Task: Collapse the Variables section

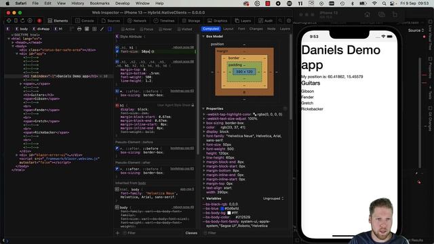Action: coord(203,199)
